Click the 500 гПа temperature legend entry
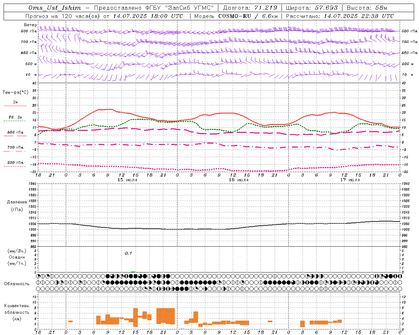 (15, 163)
